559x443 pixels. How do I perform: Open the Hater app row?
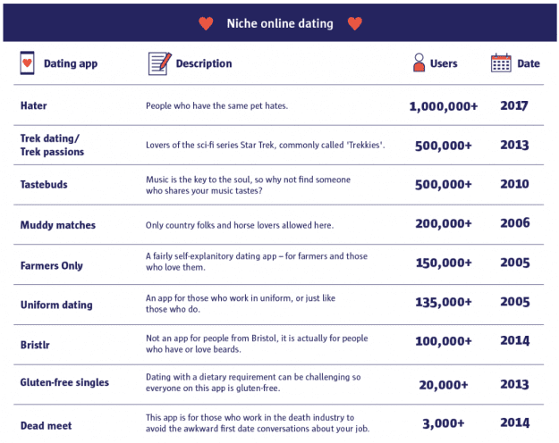(x=34, y=105)
